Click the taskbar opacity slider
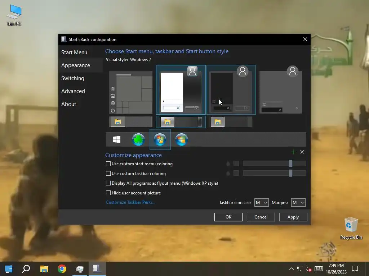 point(274,173)
